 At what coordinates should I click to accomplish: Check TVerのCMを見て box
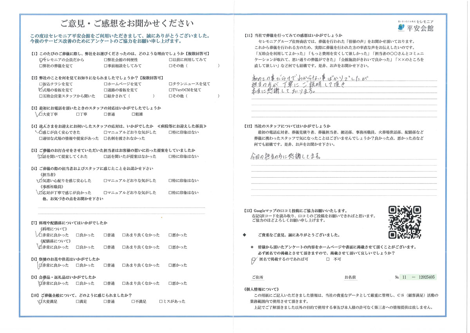pyautogui.click(x=170, y=90)
